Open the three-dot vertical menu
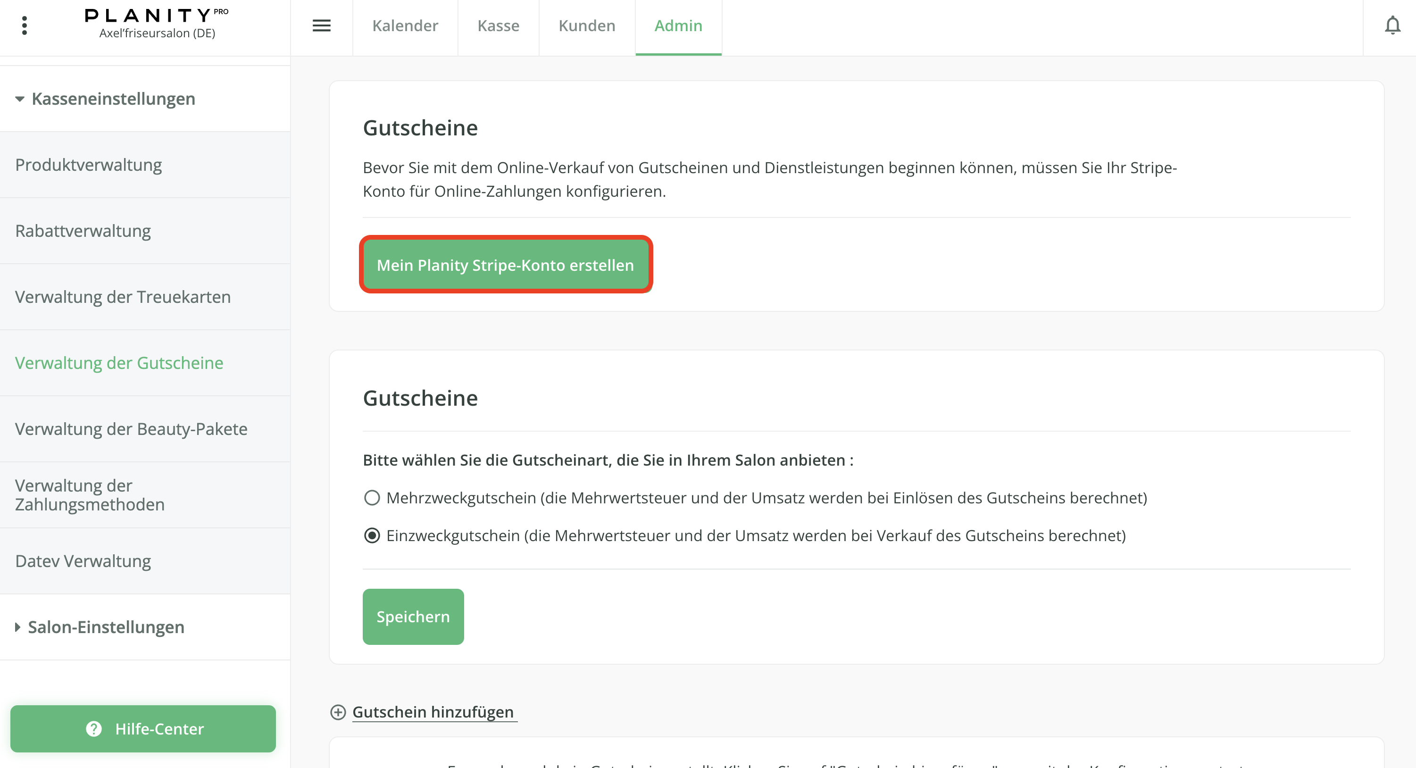1416x768 pixels. pyautogui.click(x=24, y=25)
